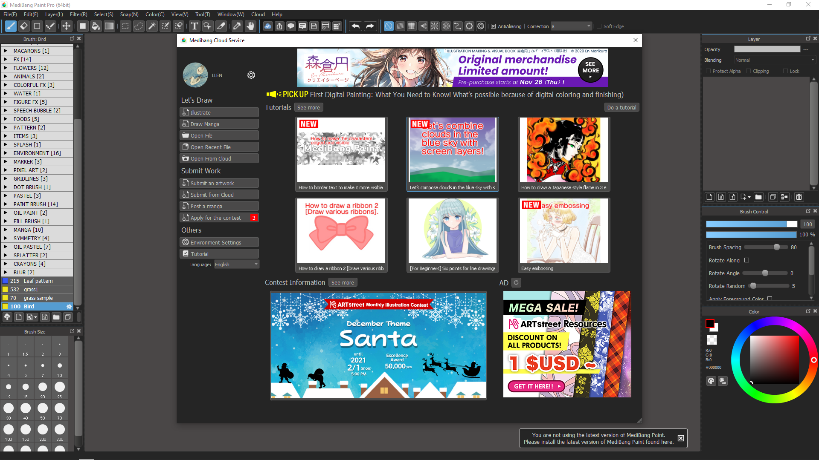Add brush from cloud icon

point(7,317)
